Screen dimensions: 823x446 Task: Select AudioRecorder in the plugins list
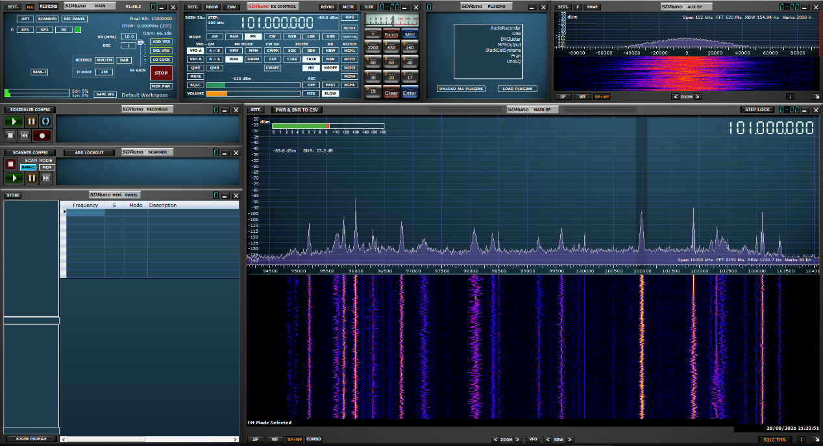[x=506, y=29]
